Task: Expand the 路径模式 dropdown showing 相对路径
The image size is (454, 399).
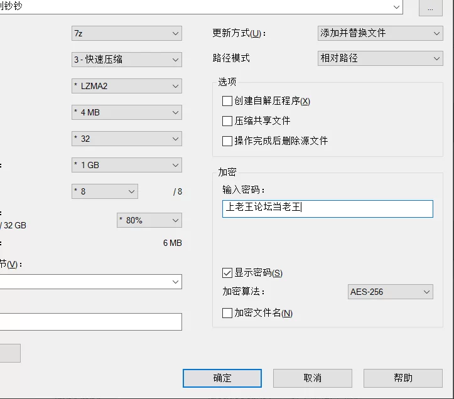Action: pyautogui.click(x=380, y=58)
